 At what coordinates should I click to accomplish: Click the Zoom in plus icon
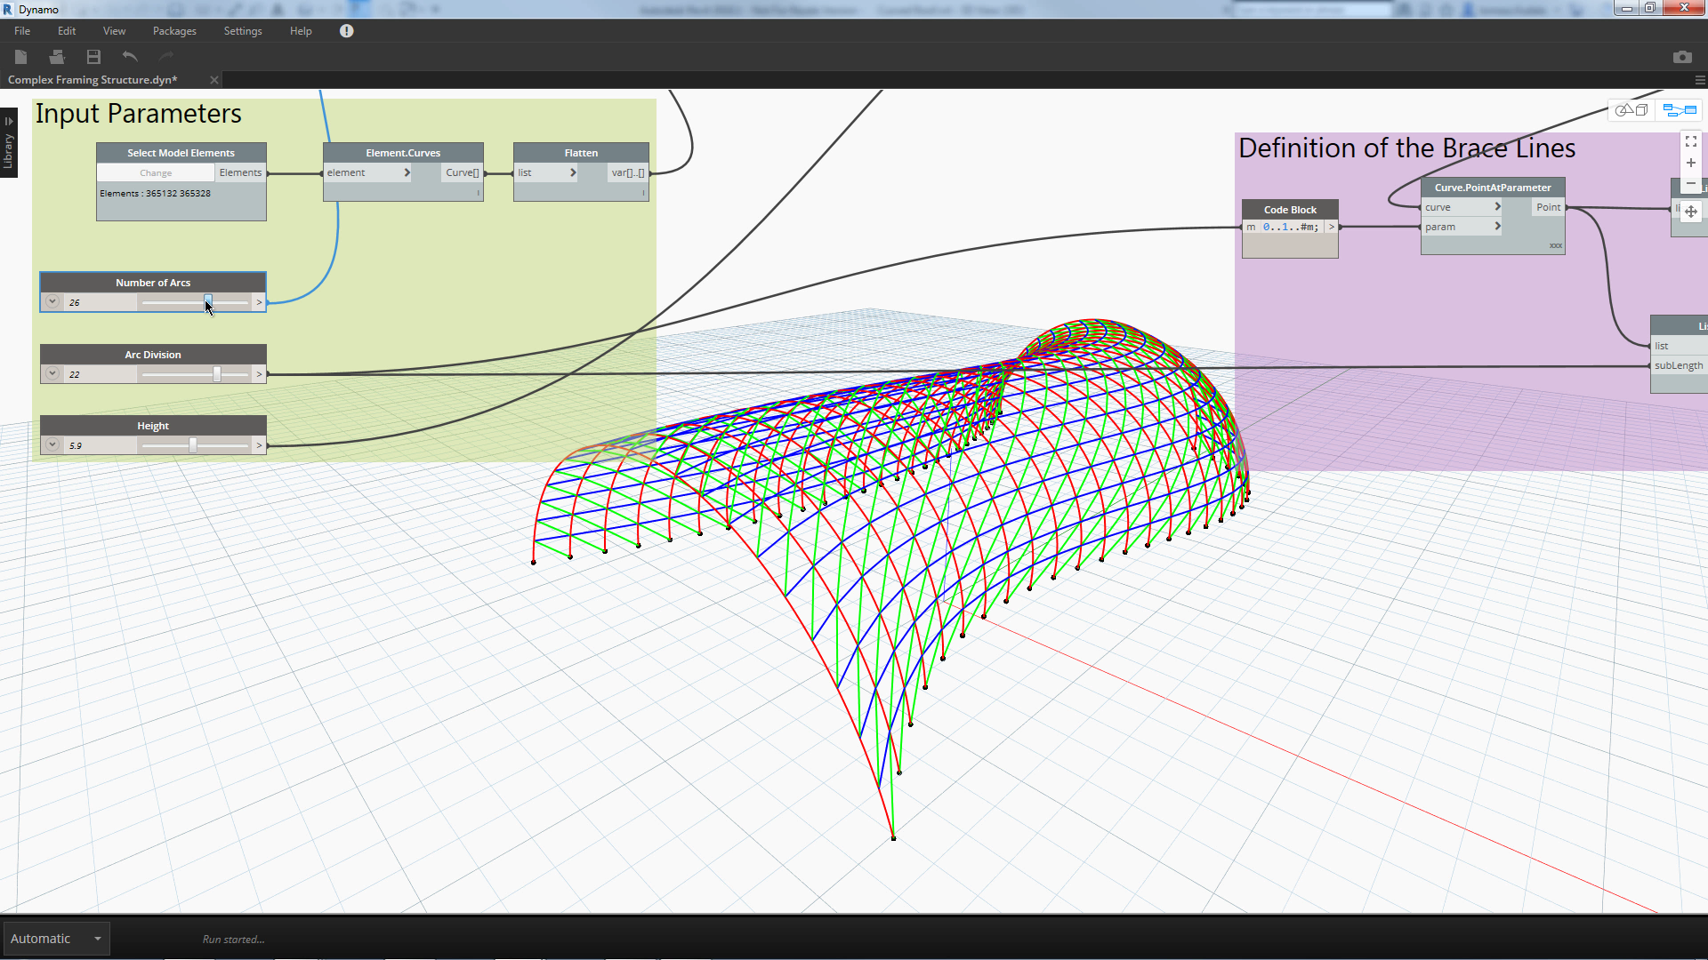pos(1690,163)
